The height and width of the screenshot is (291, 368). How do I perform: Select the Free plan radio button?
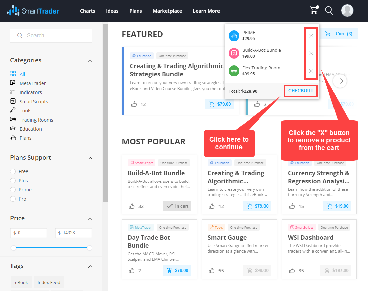coord(13,171)
